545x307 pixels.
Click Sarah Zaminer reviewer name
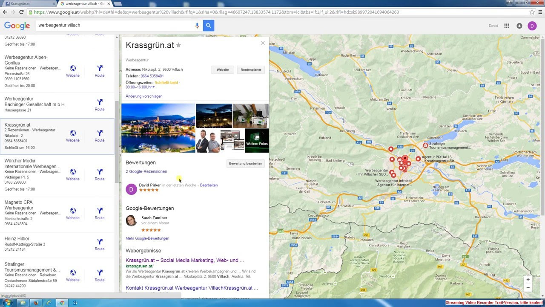154,218
